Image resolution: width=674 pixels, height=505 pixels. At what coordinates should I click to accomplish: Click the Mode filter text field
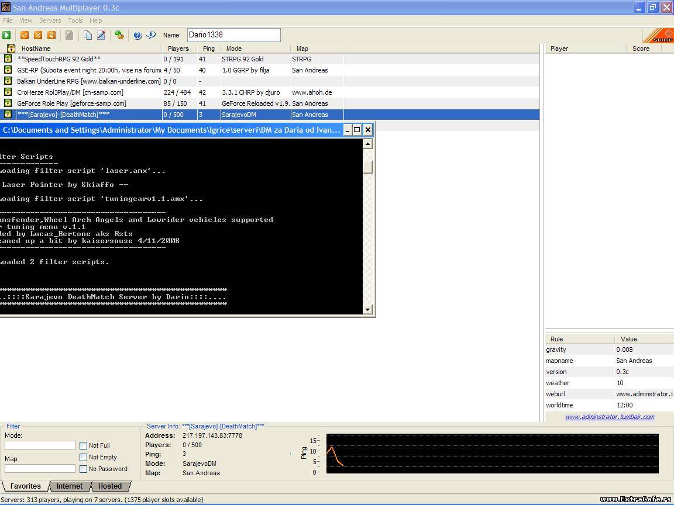(40, 445)
